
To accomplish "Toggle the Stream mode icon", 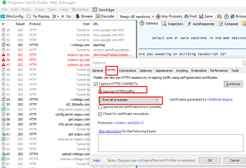I will (77, 16).
